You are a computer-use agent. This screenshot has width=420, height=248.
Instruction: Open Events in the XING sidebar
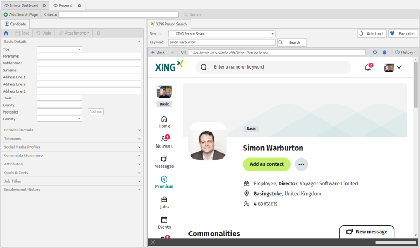[164, 223]
